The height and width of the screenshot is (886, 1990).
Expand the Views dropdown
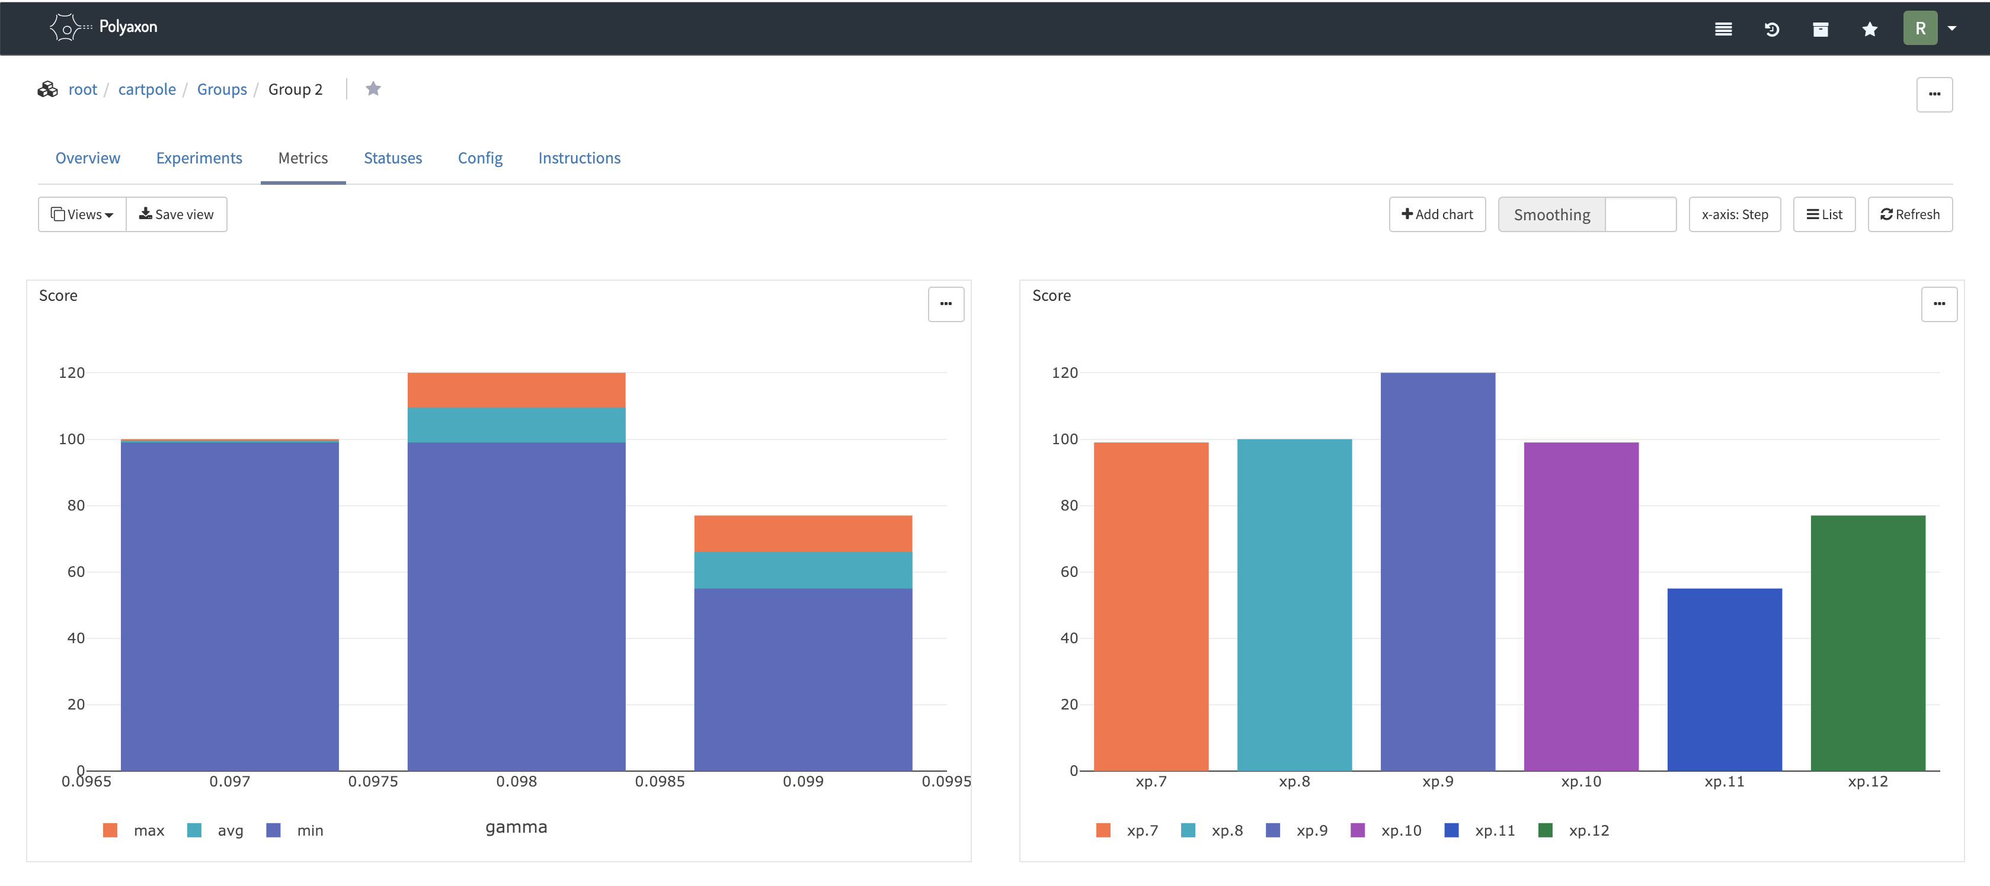(x=82, y=214)
